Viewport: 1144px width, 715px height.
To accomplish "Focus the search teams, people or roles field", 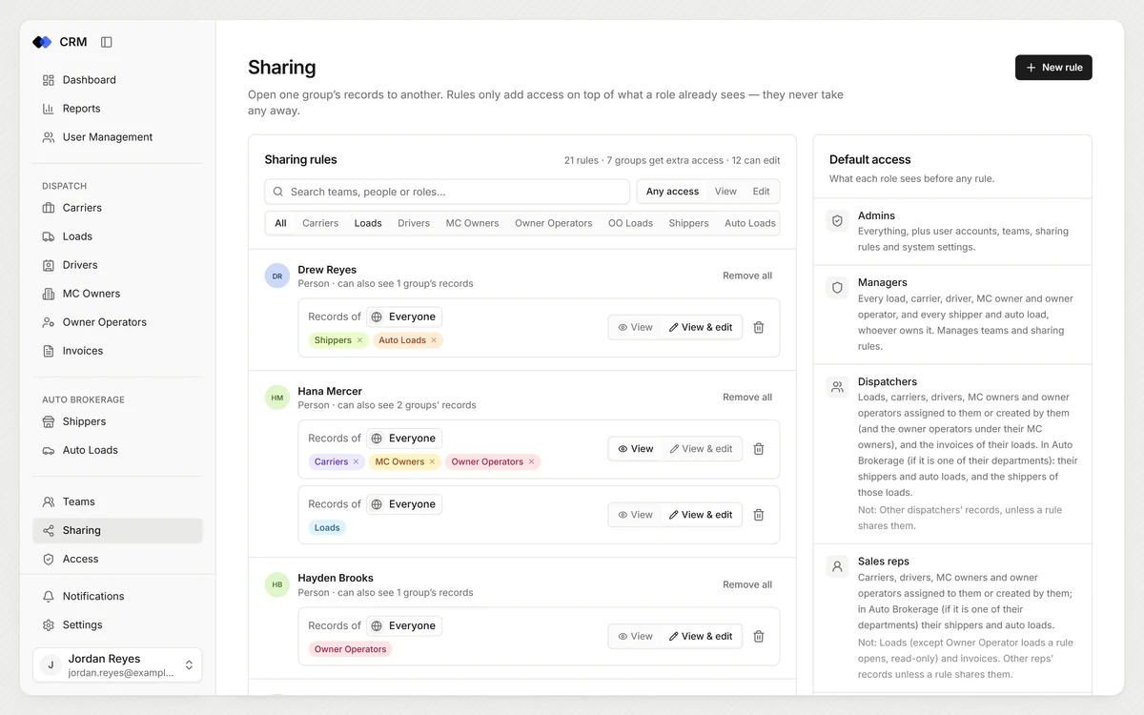I will 447,192.
